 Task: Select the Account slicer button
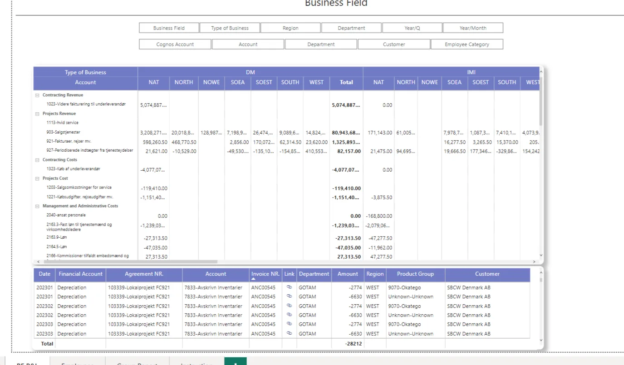[x=248, y=44]
